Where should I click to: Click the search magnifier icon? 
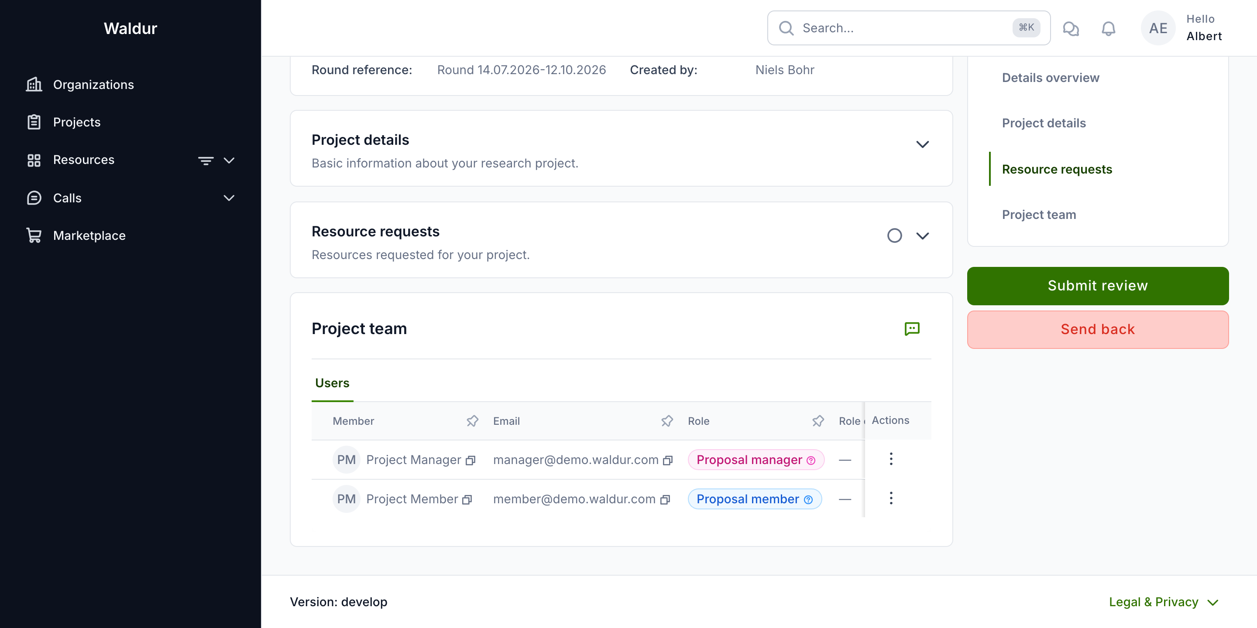coord(786,28)
